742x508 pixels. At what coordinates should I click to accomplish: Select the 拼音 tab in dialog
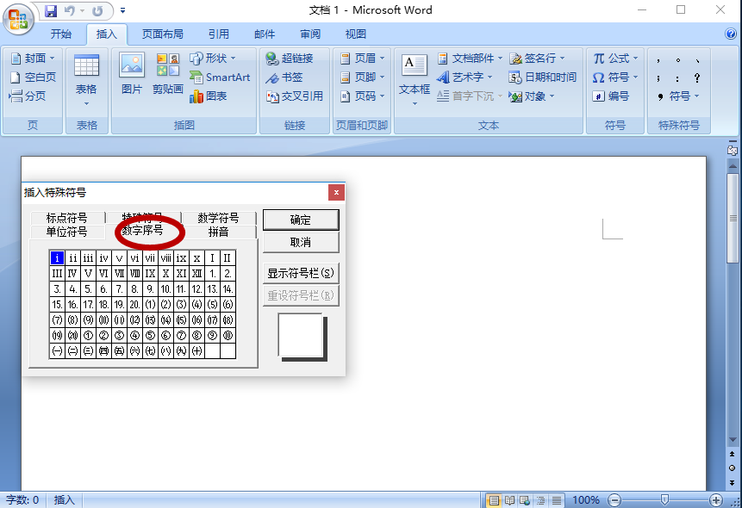tap(218, 232)
